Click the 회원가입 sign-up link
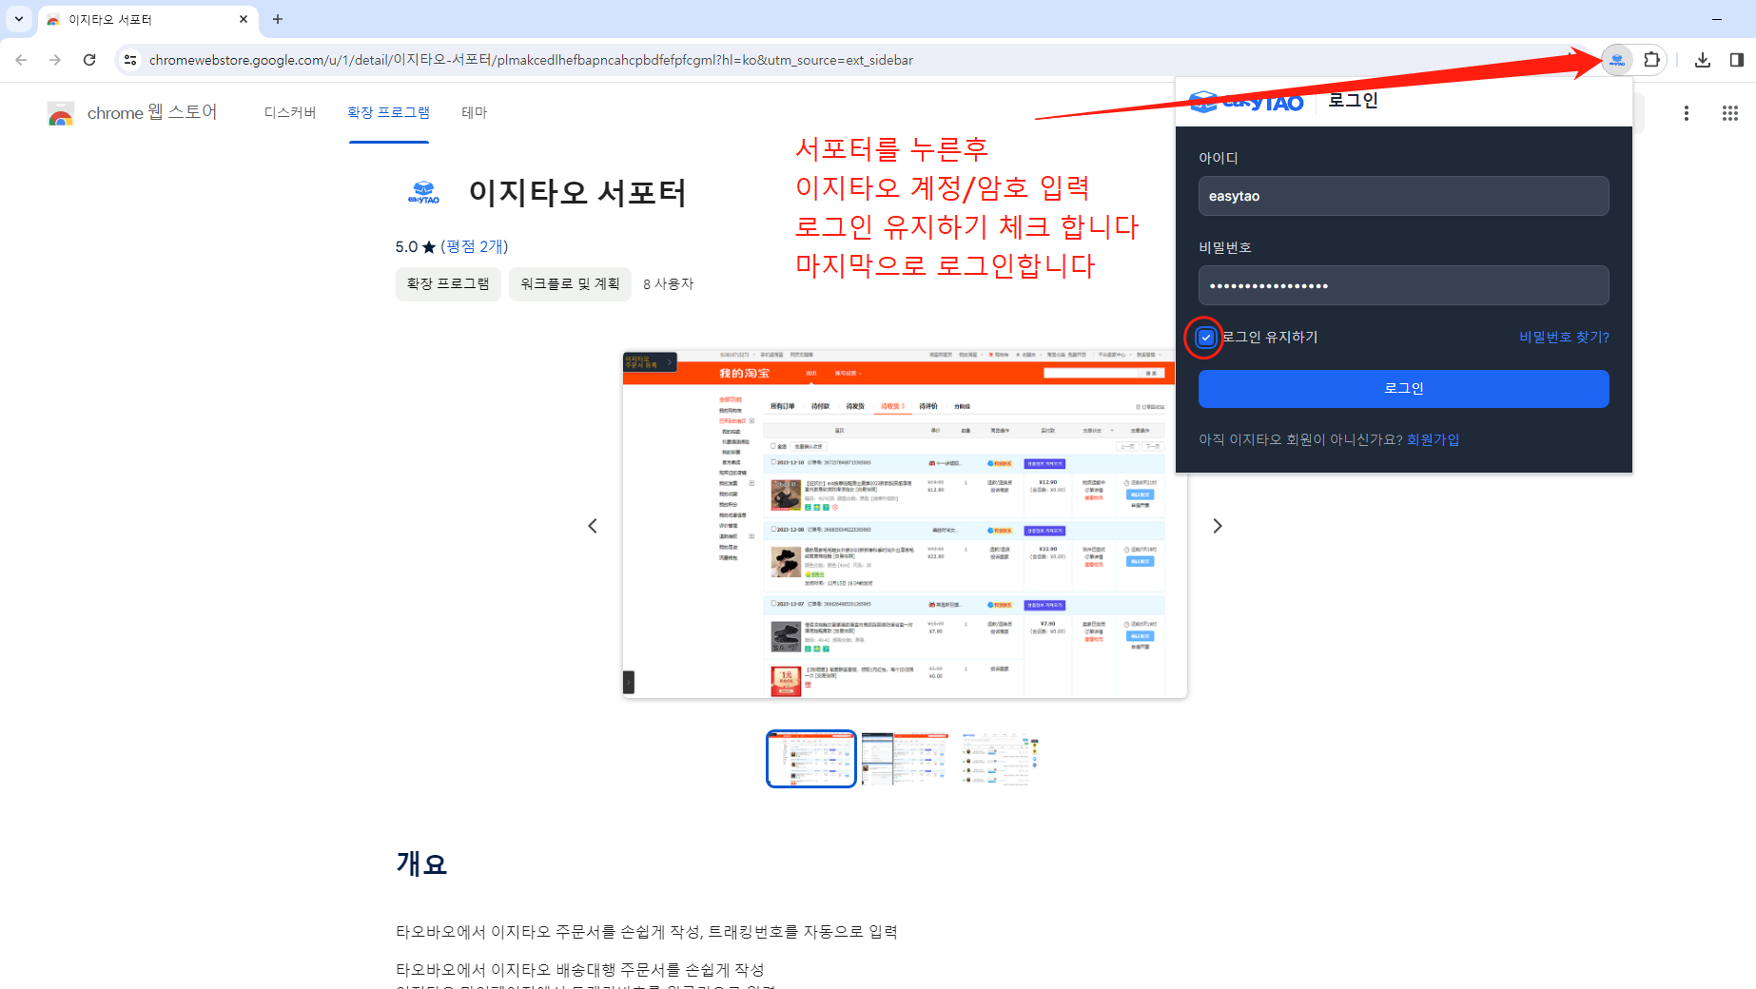Viewport: 1756px width, 989px height. (1433, 439)
